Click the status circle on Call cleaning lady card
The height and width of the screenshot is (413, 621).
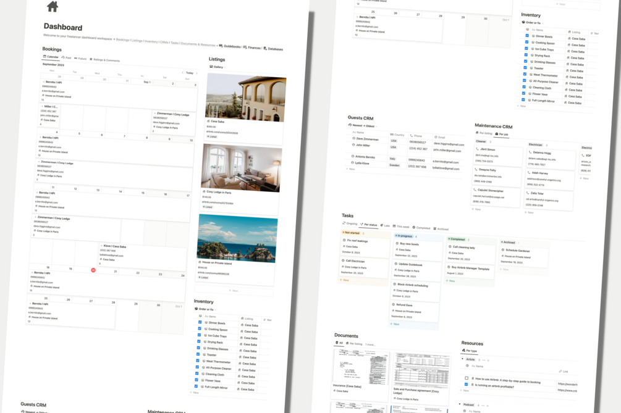(x=450, y=246)
